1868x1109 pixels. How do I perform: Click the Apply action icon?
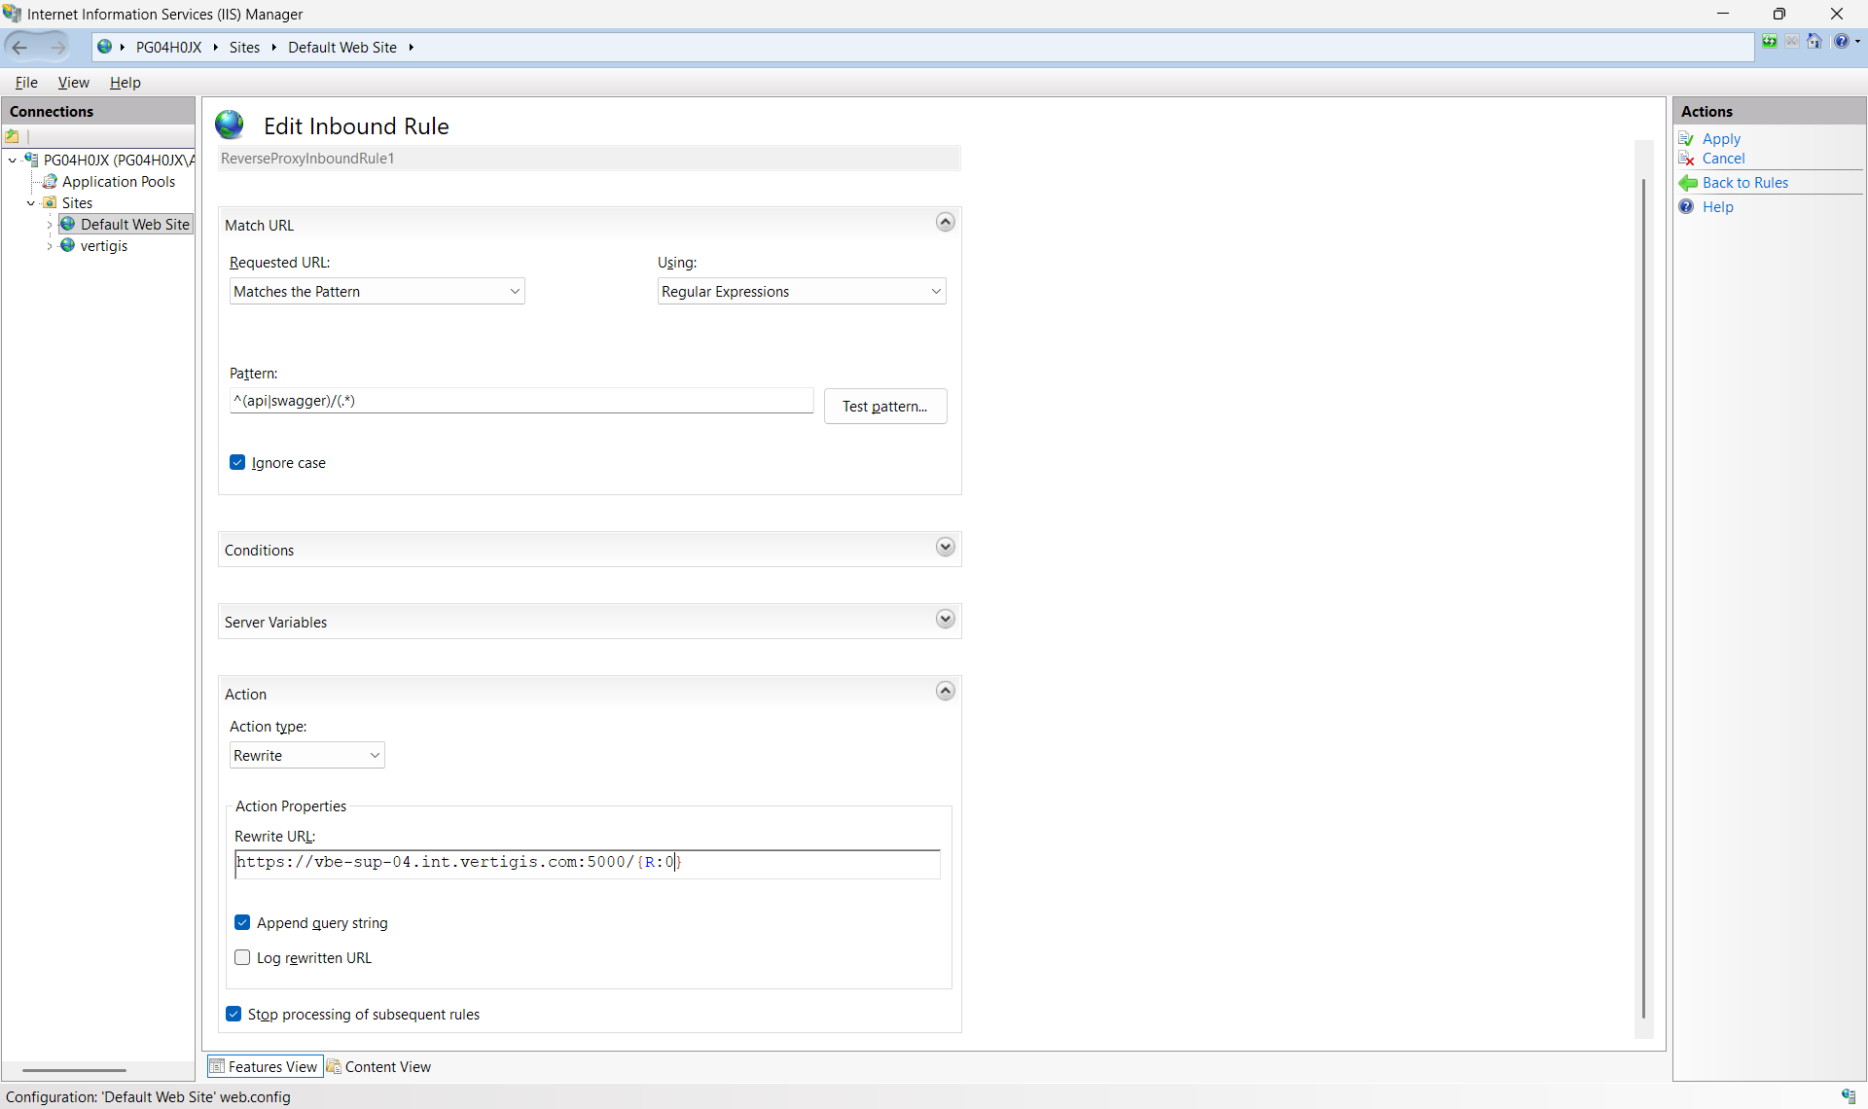coord(1687,139)
